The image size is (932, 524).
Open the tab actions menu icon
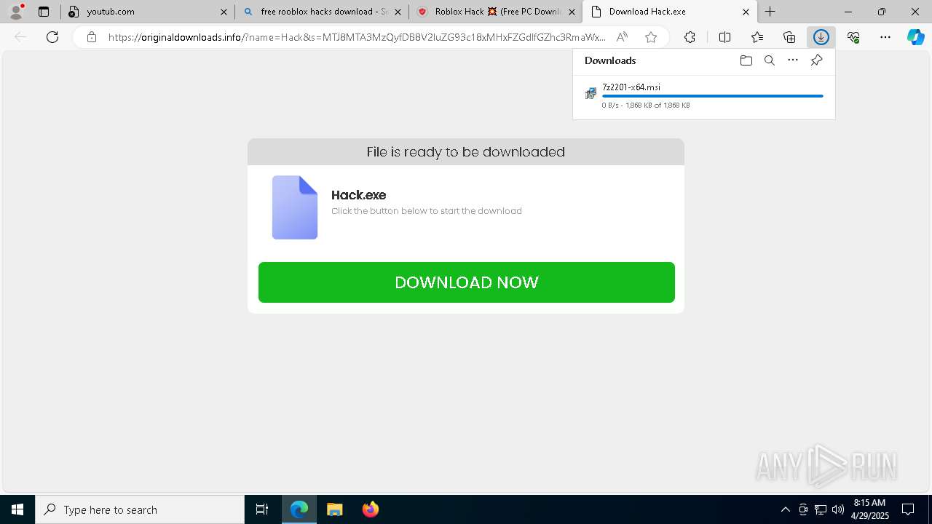[44, 12]
